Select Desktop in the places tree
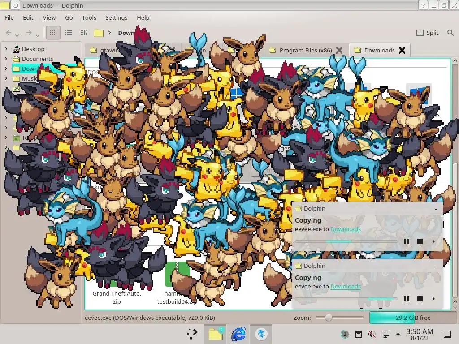The image size is (459, 344). (x=33, y=49)
